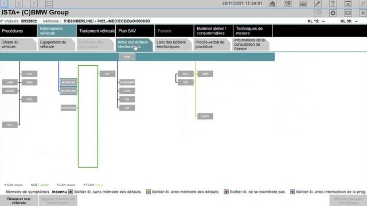367x206 pixels.
Task: Select the SZL control unit box
Action: (x=186, y=82)
